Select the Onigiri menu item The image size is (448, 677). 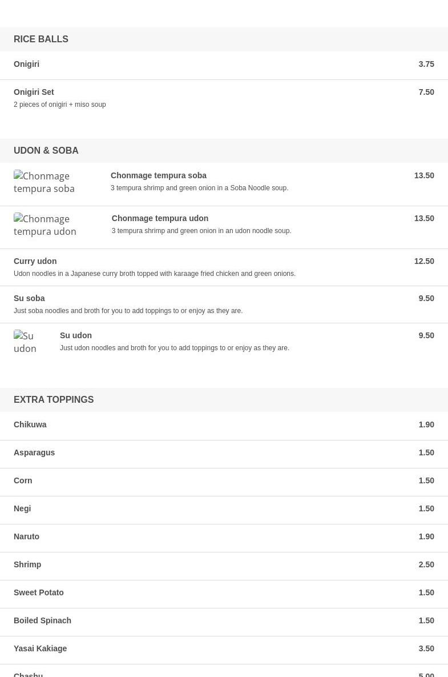tap(27, 64)
